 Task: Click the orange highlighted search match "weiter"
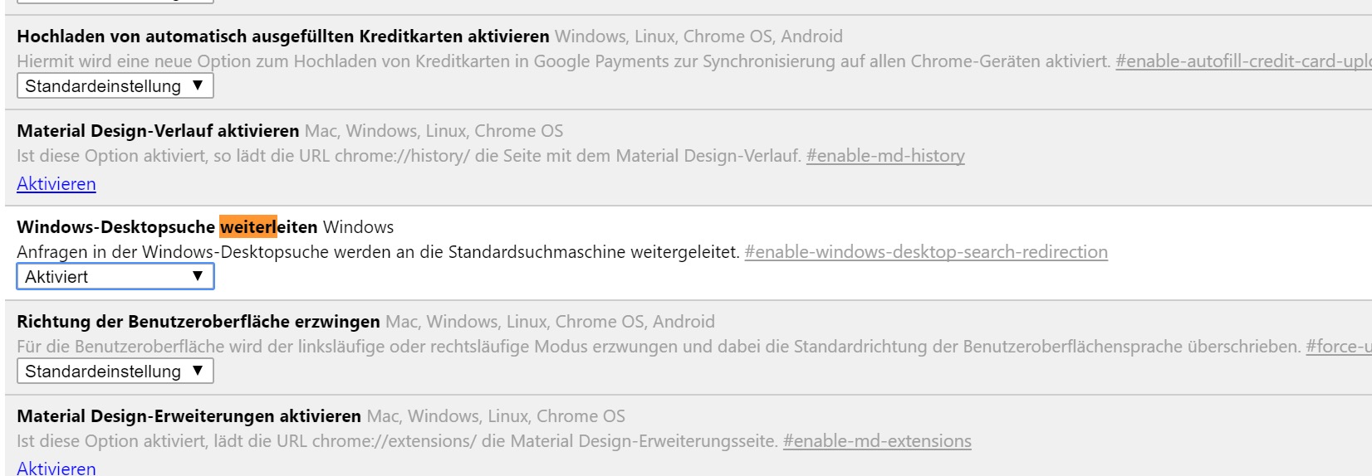pyautogui.click(x=247, y=227)
